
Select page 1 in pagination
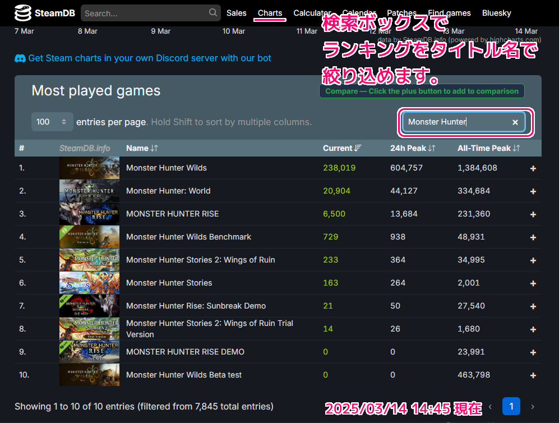[511, 406]
